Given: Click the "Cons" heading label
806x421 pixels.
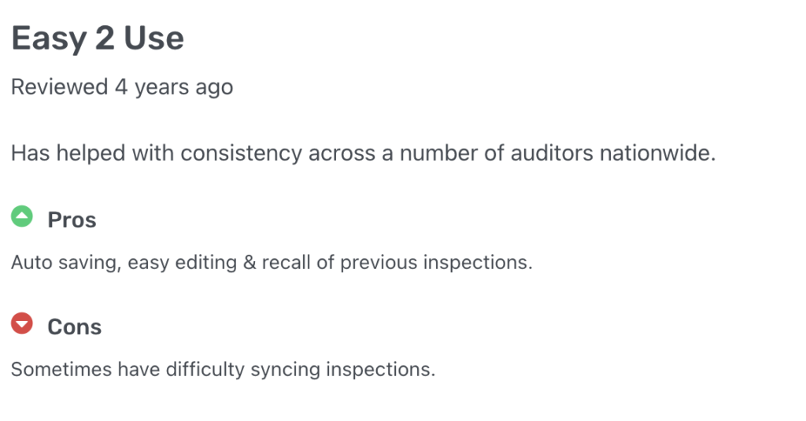Looking at the screenshot, I should (75, 327).
